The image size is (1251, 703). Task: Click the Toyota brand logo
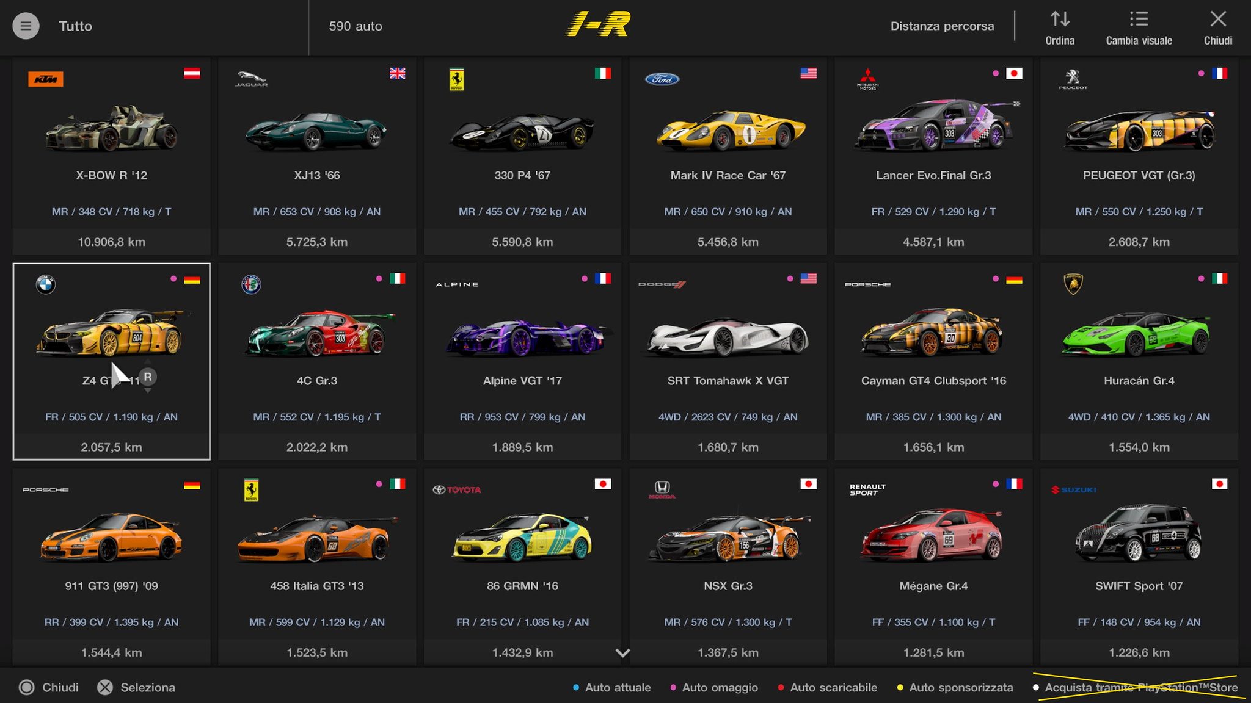click(457, 490)
